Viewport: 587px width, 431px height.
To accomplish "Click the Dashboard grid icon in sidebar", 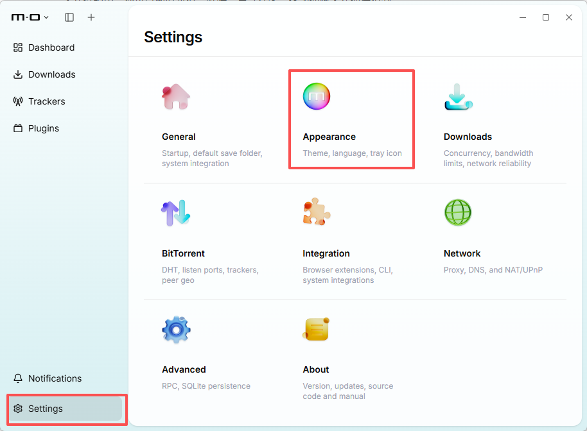I will [18, 47].
